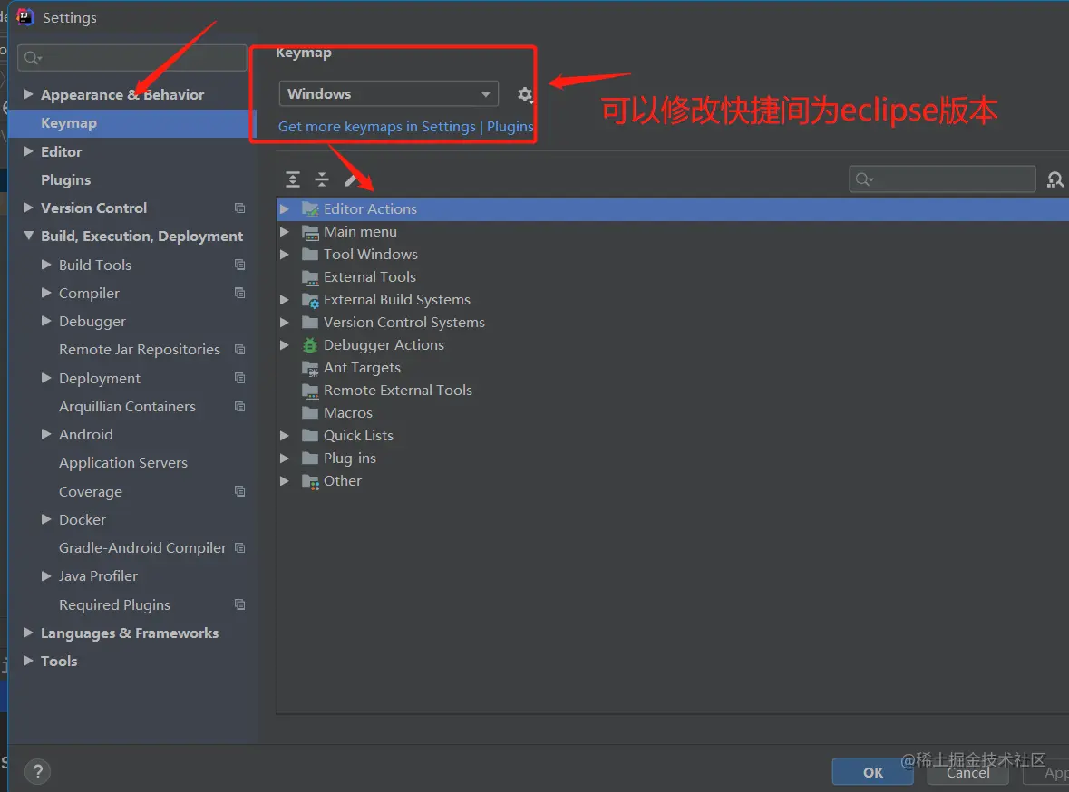Viewport: 1069px width, 792px height.
Task: Select Required Plugins settings item
Action: [x=114, y=604]
